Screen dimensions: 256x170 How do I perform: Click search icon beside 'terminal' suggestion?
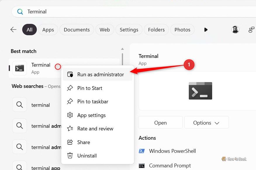click(x=20, y=105)
